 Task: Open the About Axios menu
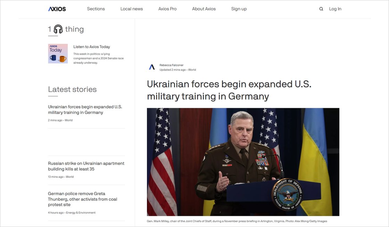click(204, 9)
